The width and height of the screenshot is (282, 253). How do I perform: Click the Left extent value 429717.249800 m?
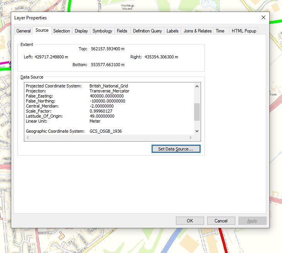pyautogui.click(x=51, y=57)
